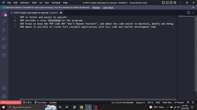The height and width of the screenshot is (110, 197).
Task: Click the VS Code logo in title bar
Action: (x=3, y=2)
